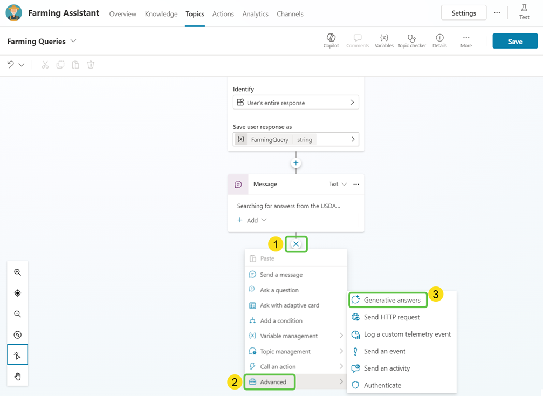Click the undo arrow icon
The image size is (543, 396).
point(11,65)
